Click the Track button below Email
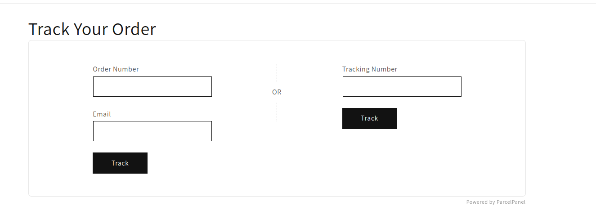596x224 pixels. click(120, 163)
